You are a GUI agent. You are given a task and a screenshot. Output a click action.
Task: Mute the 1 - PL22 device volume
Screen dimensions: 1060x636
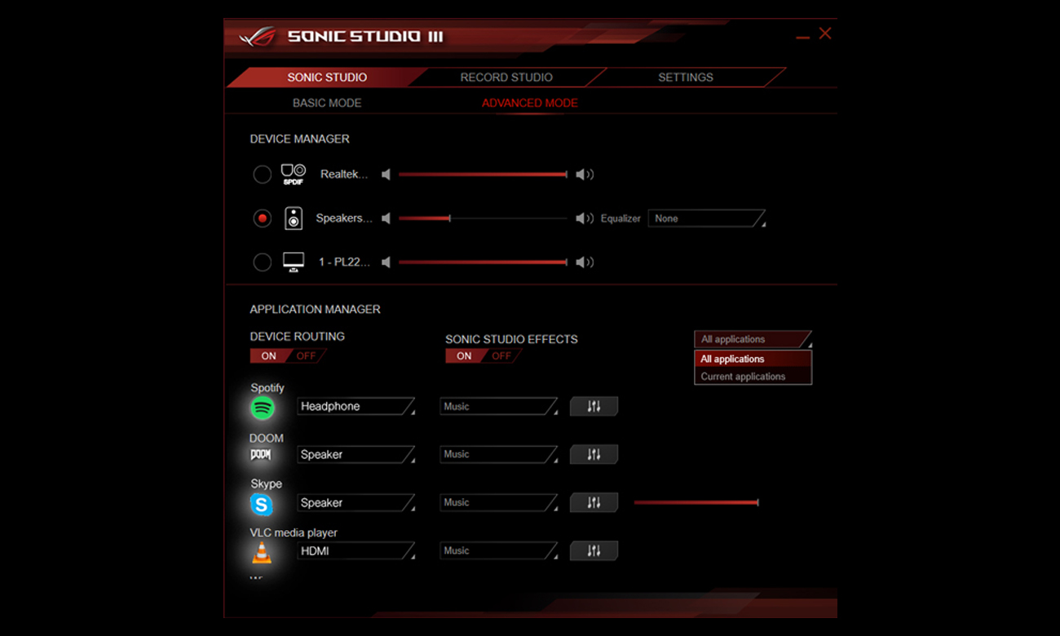tap(386, 262)
